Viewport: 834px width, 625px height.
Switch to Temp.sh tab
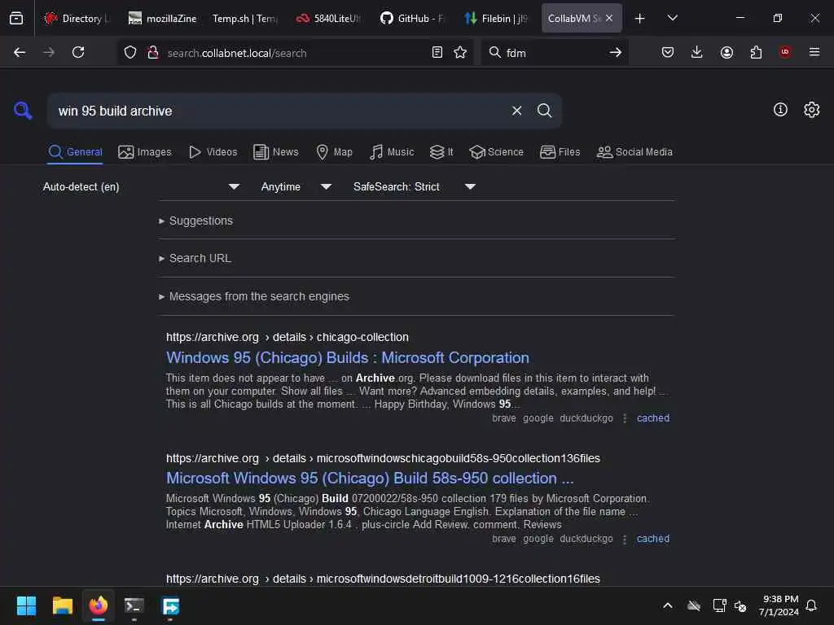(x=245, y=18)
